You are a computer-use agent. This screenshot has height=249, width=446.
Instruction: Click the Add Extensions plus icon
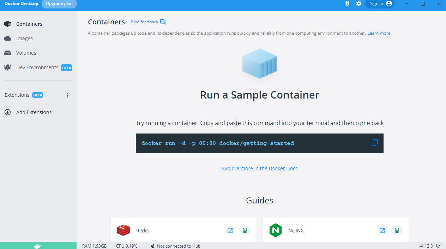point(7,112)
